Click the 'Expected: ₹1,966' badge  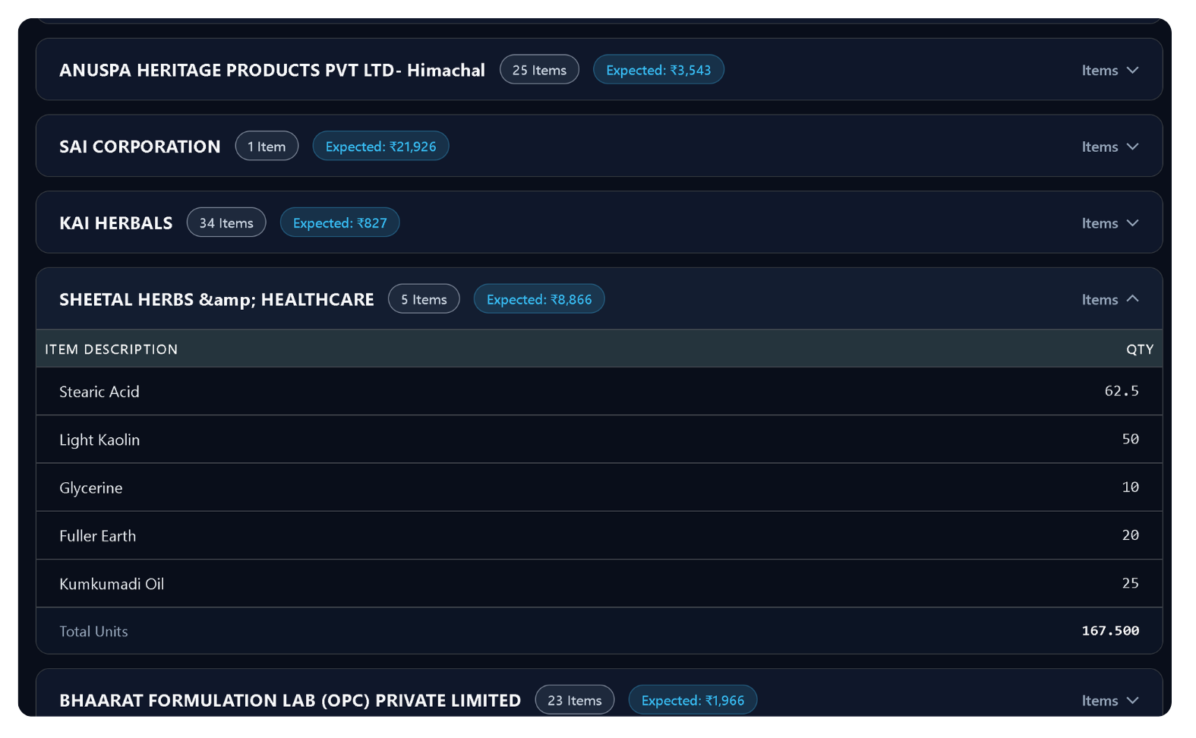tap(693, 700)
